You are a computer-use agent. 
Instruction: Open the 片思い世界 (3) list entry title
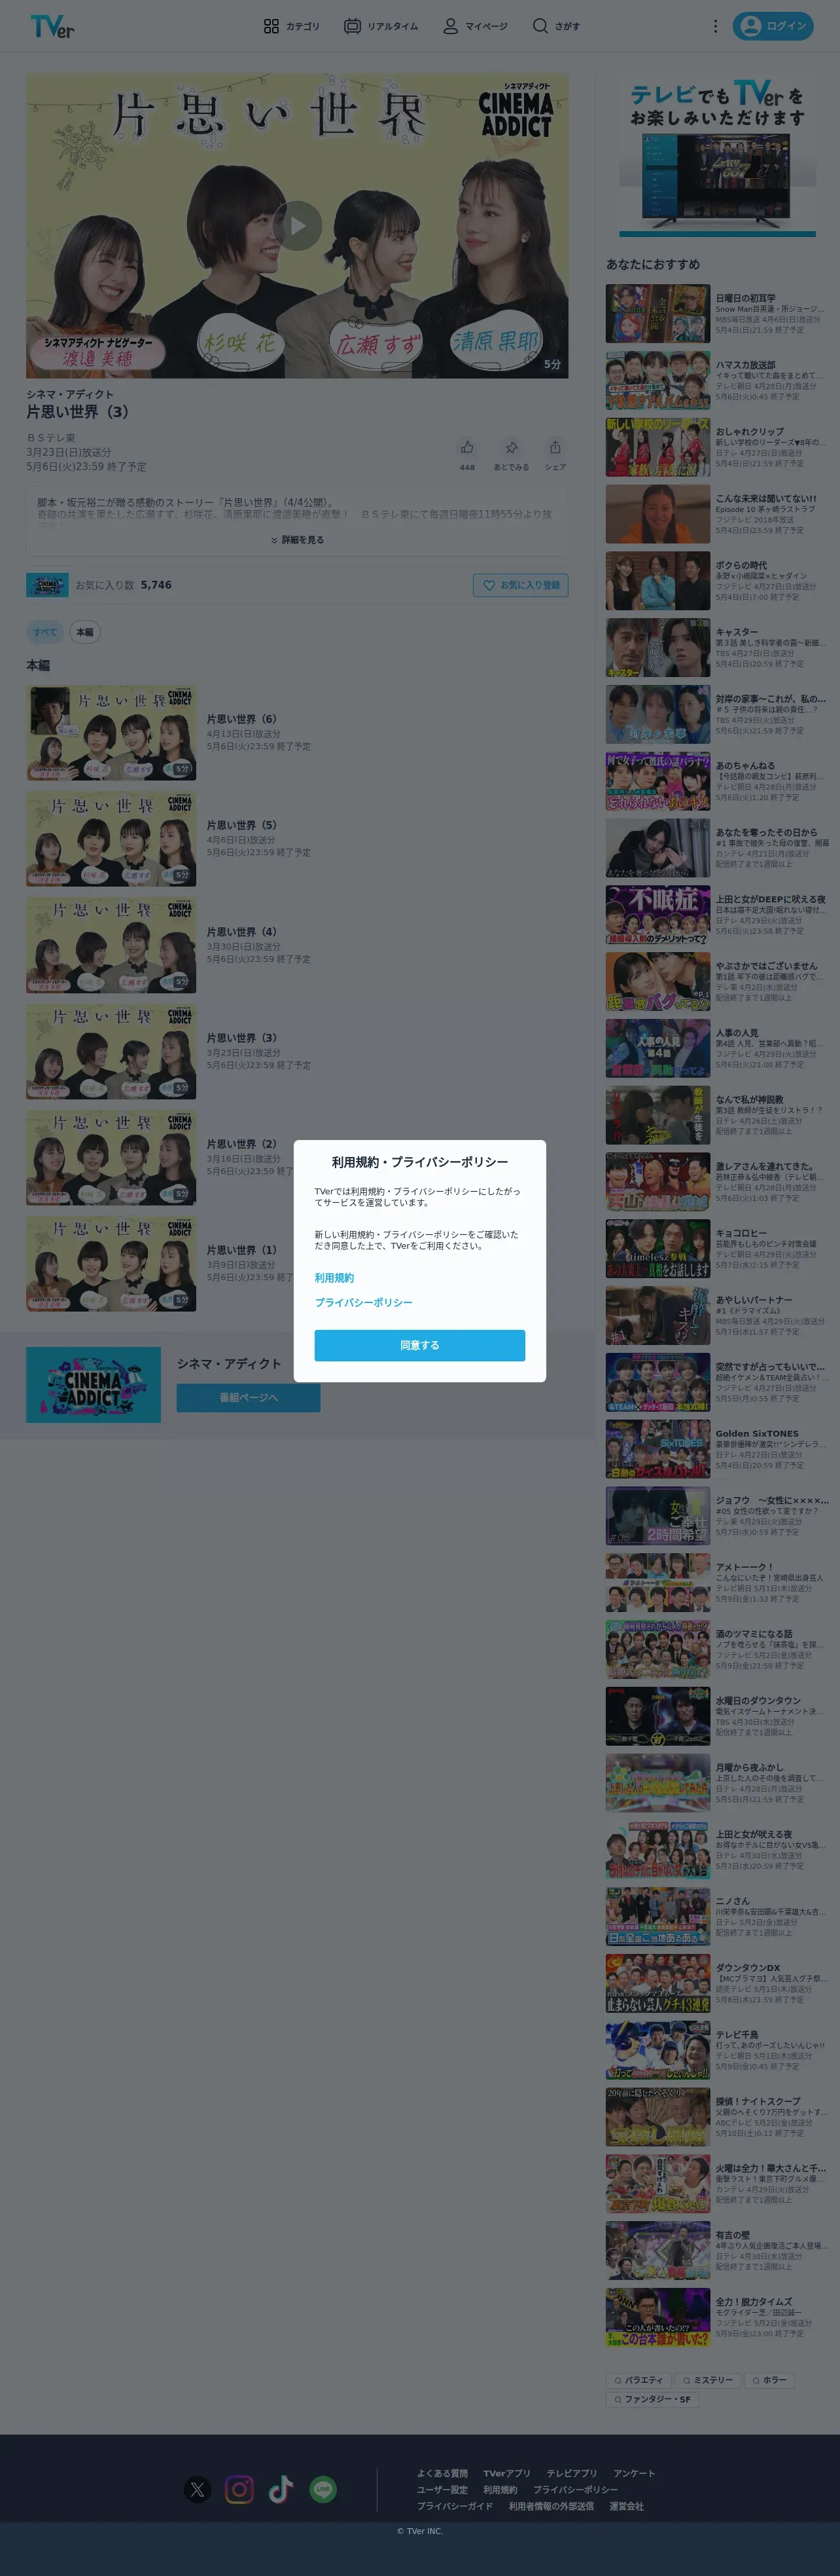click(241, 1038)
